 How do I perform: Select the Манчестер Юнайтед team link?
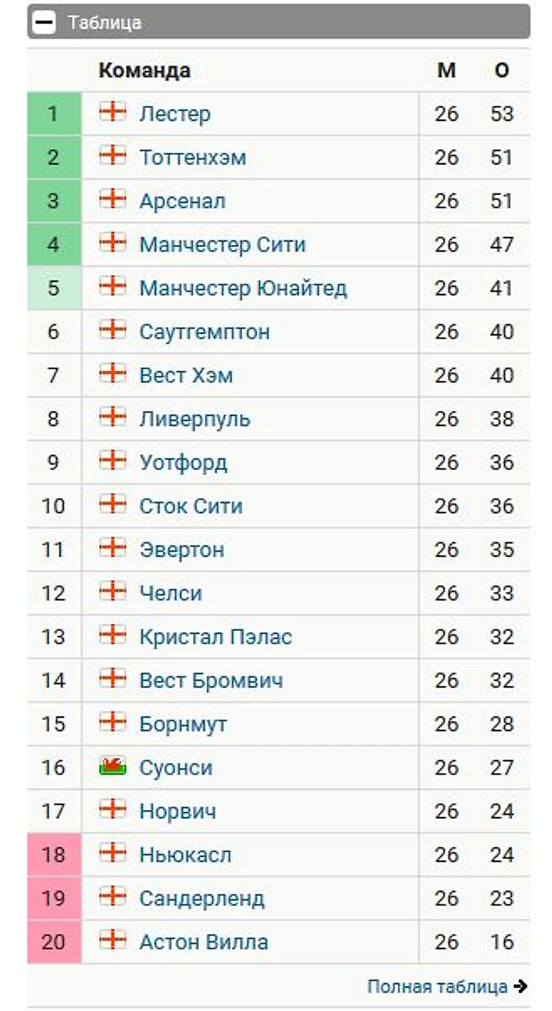point(243,289)
